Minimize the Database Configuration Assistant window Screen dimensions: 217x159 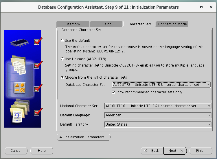click(x=192, y=7)
